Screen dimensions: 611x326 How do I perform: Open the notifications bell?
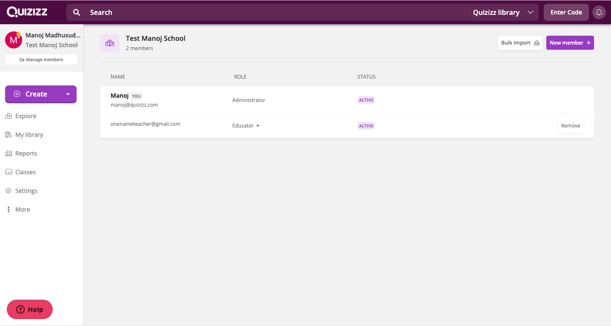(599, 12)
